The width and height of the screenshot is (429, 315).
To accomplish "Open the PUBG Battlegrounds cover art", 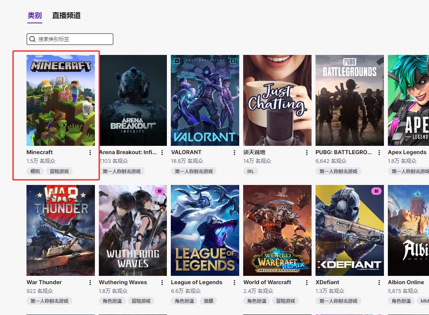I will pos(350,100).
